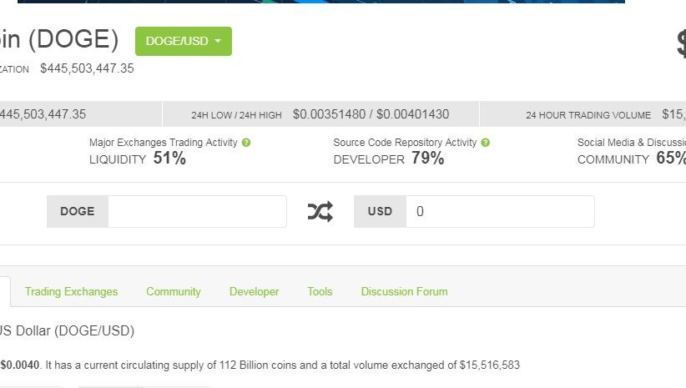
Task: Click the COMMUNITY score percentage
Action: point(670,159)
